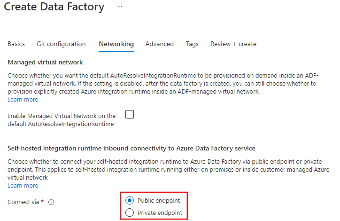Image resolution: width=340 pixels, height=221 pixels.
Task: Select the Networking tab
Action: pyautogui.click(x=116, y=44)
